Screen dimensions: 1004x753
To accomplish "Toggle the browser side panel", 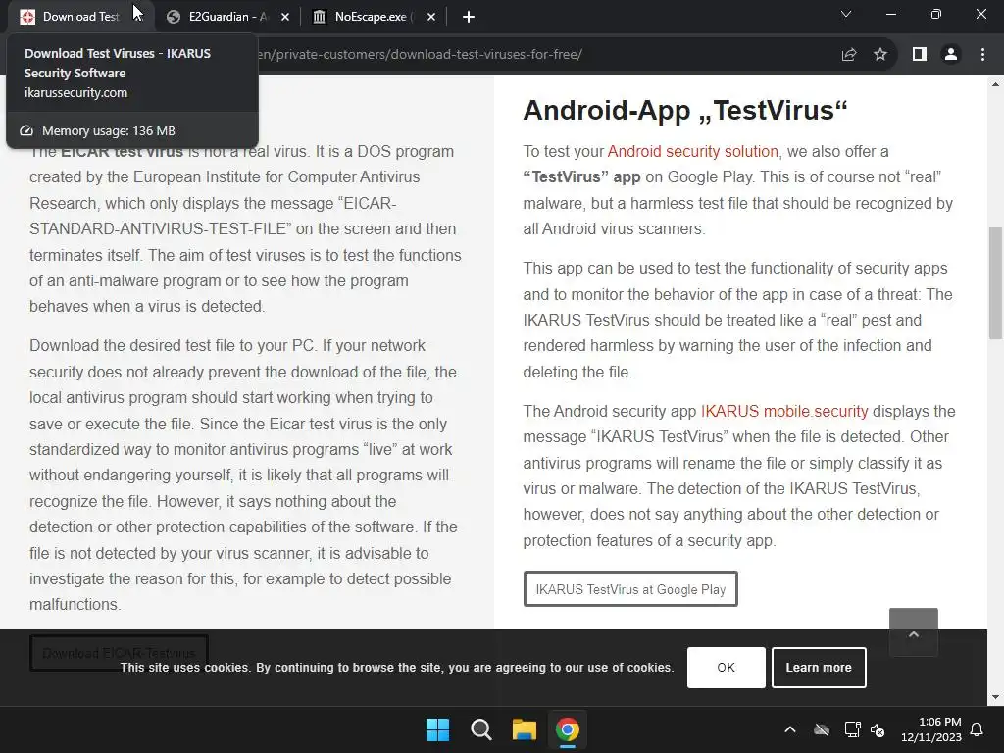I will (920, 55).
